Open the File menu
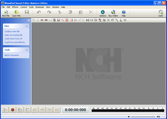 tap(3, 7)
